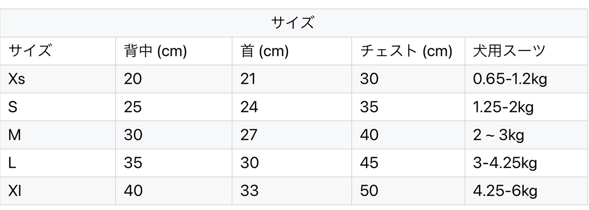Select the 1.25-2kg weight cell
Screen dimensions: 589x210
(x=503, y=107)
